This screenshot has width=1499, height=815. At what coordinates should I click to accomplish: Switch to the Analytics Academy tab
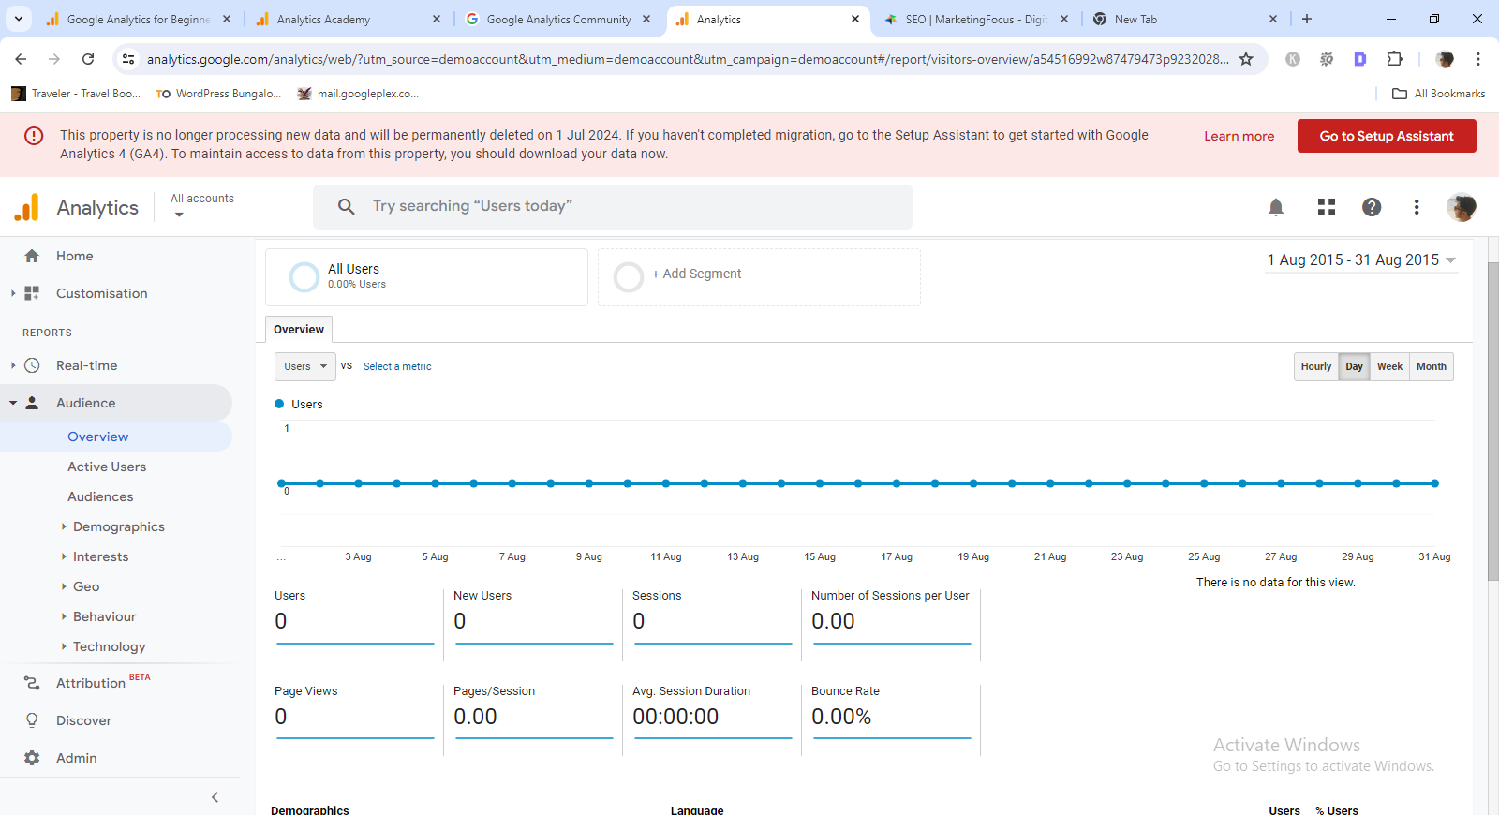(x=349, y=20)
